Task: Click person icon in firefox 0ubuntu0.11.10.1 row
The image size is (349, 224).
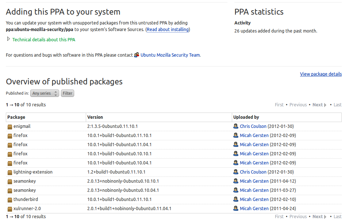Action: point(236,135)
